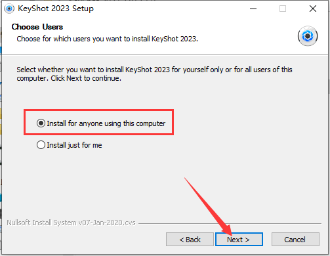Click the 'Install just for me' label text
Viewport: 330px width, 256px height.
click(x=74, y=145)
